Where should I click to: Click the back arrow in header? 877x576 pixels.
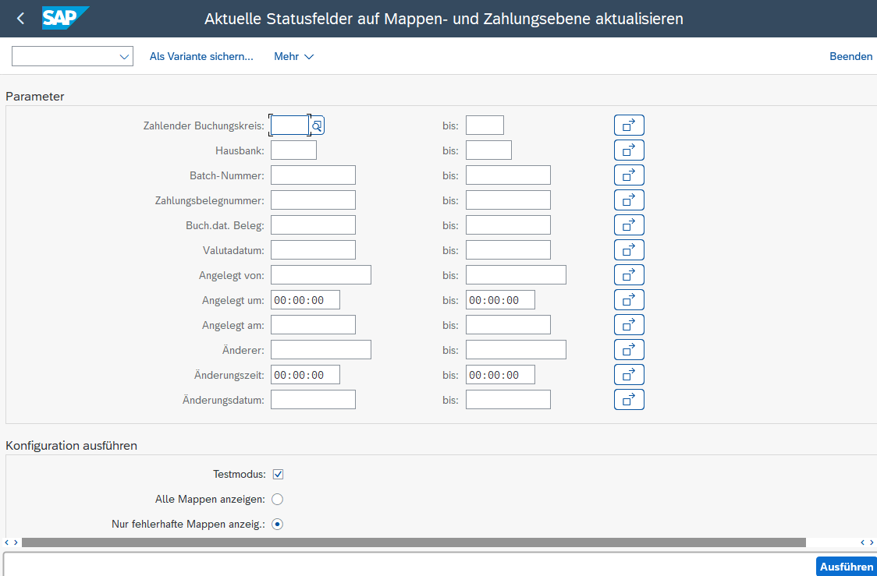(x=20, y=19)
